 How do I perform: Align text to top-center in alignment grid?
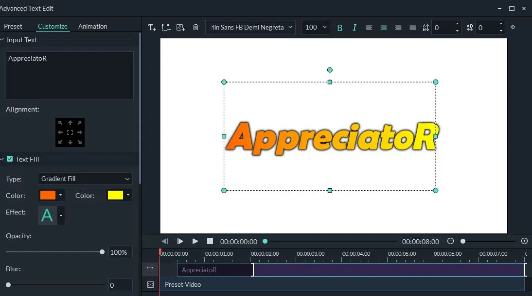click(70, 123)
